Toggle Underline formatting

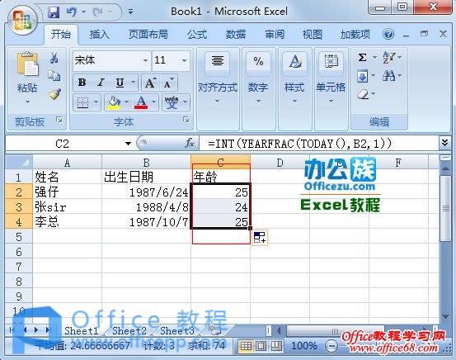click(x=120, y=83)
